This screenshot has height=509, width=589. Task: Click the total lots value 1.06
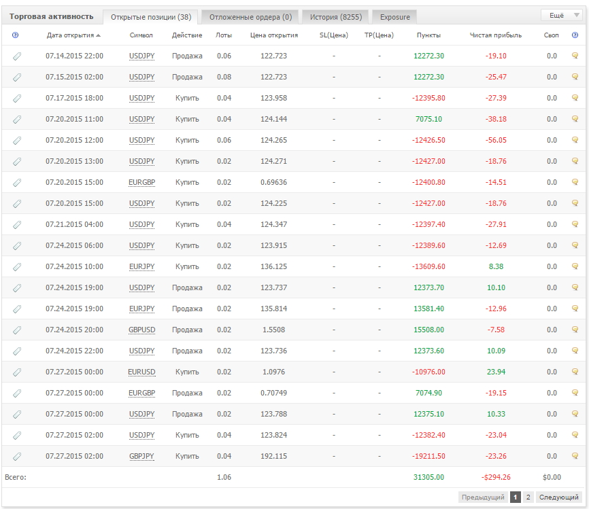(x=224, y=478)
